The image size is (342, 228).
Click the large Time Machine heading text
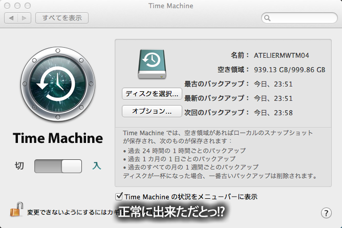click(x=58, y=138)
